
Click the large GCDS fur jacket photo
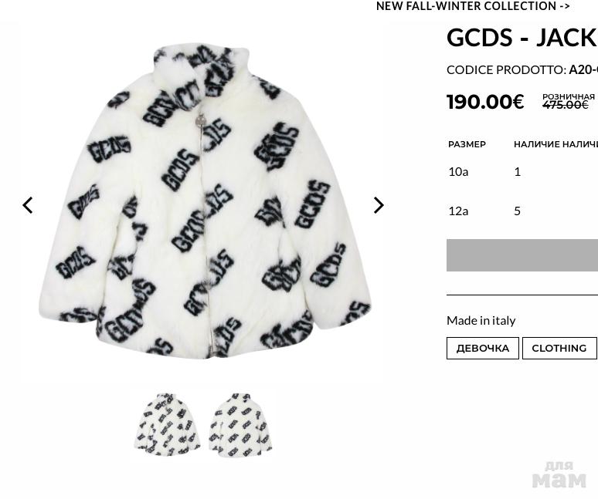pyautogui.click(x=206, y=202)
